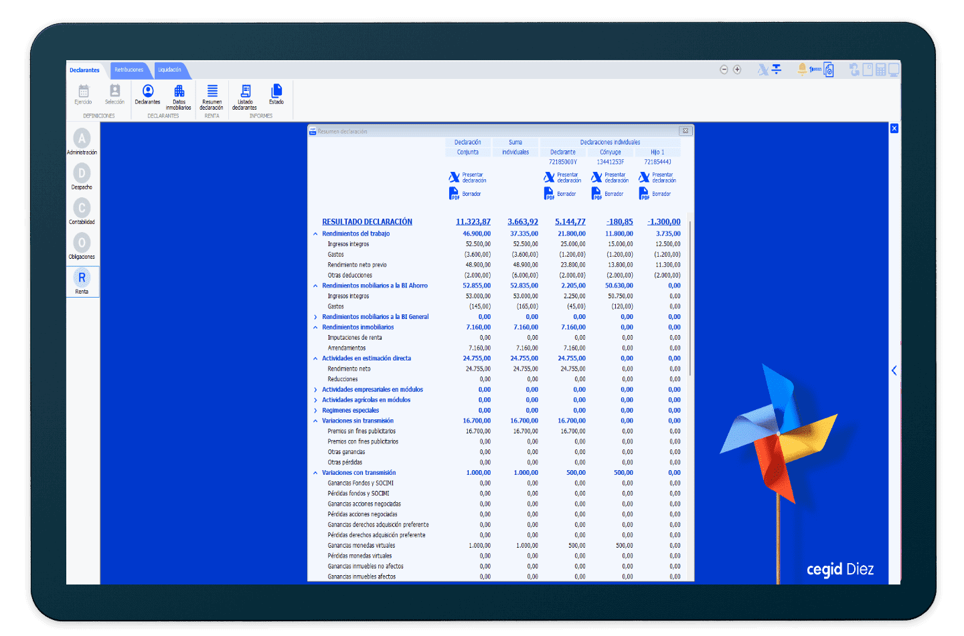This screenshot has height=636, width=964.
Task: Collapse the Variaciones con transmisión section
Action: click(315, 473)
